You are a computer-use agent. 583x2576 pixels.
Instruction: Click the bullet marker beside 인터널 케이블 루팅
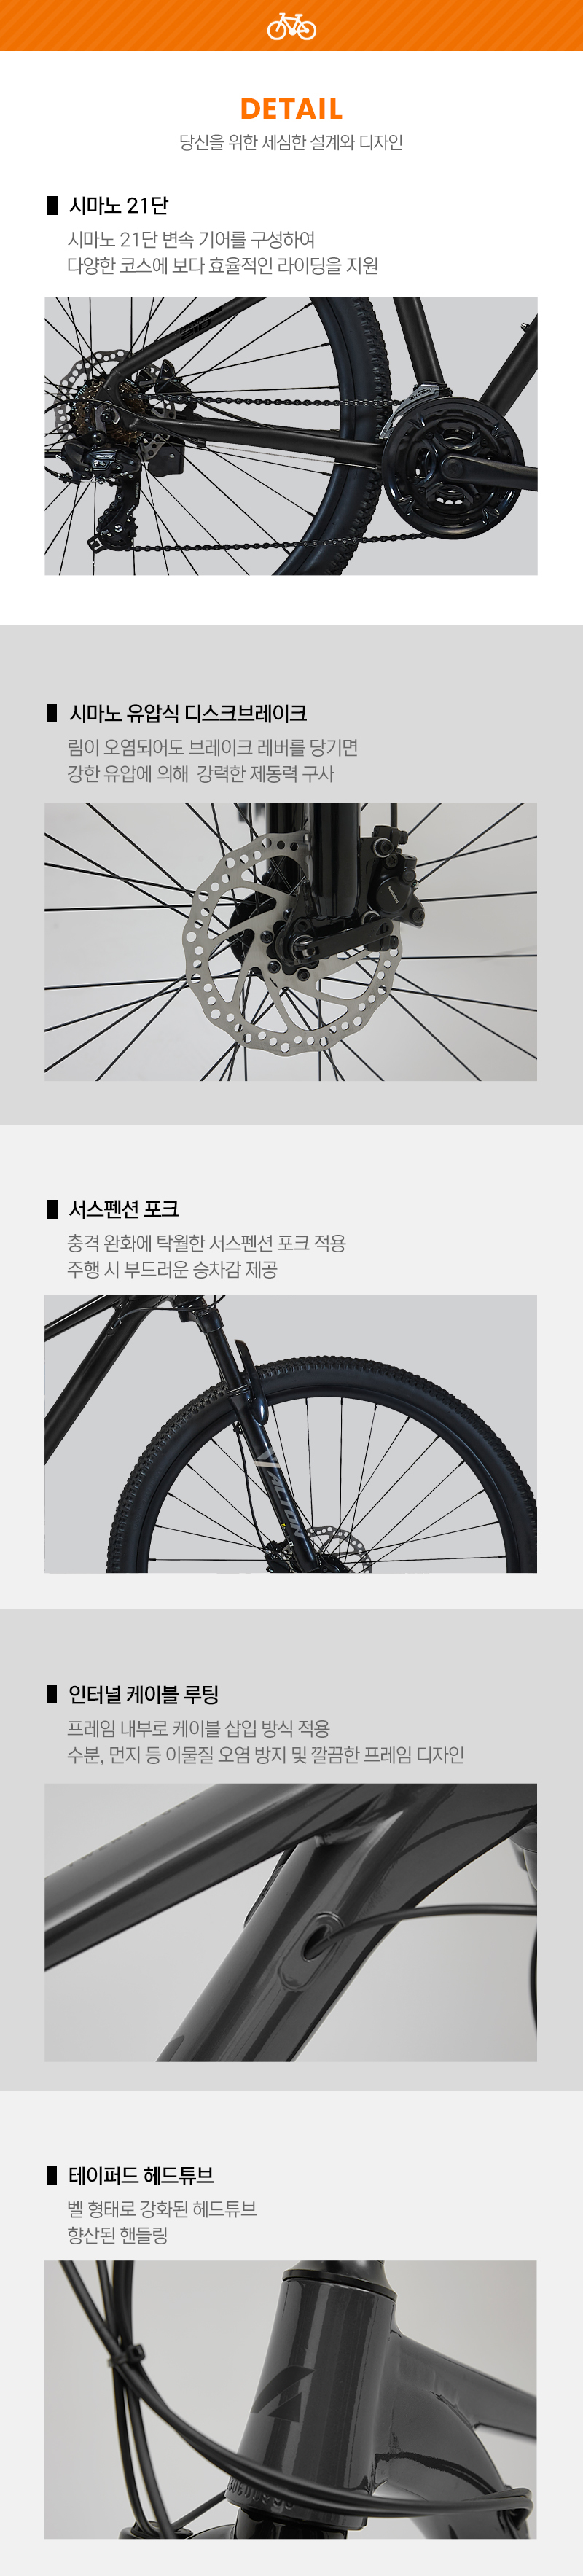pyautogui.click(x=52, y=1694)
